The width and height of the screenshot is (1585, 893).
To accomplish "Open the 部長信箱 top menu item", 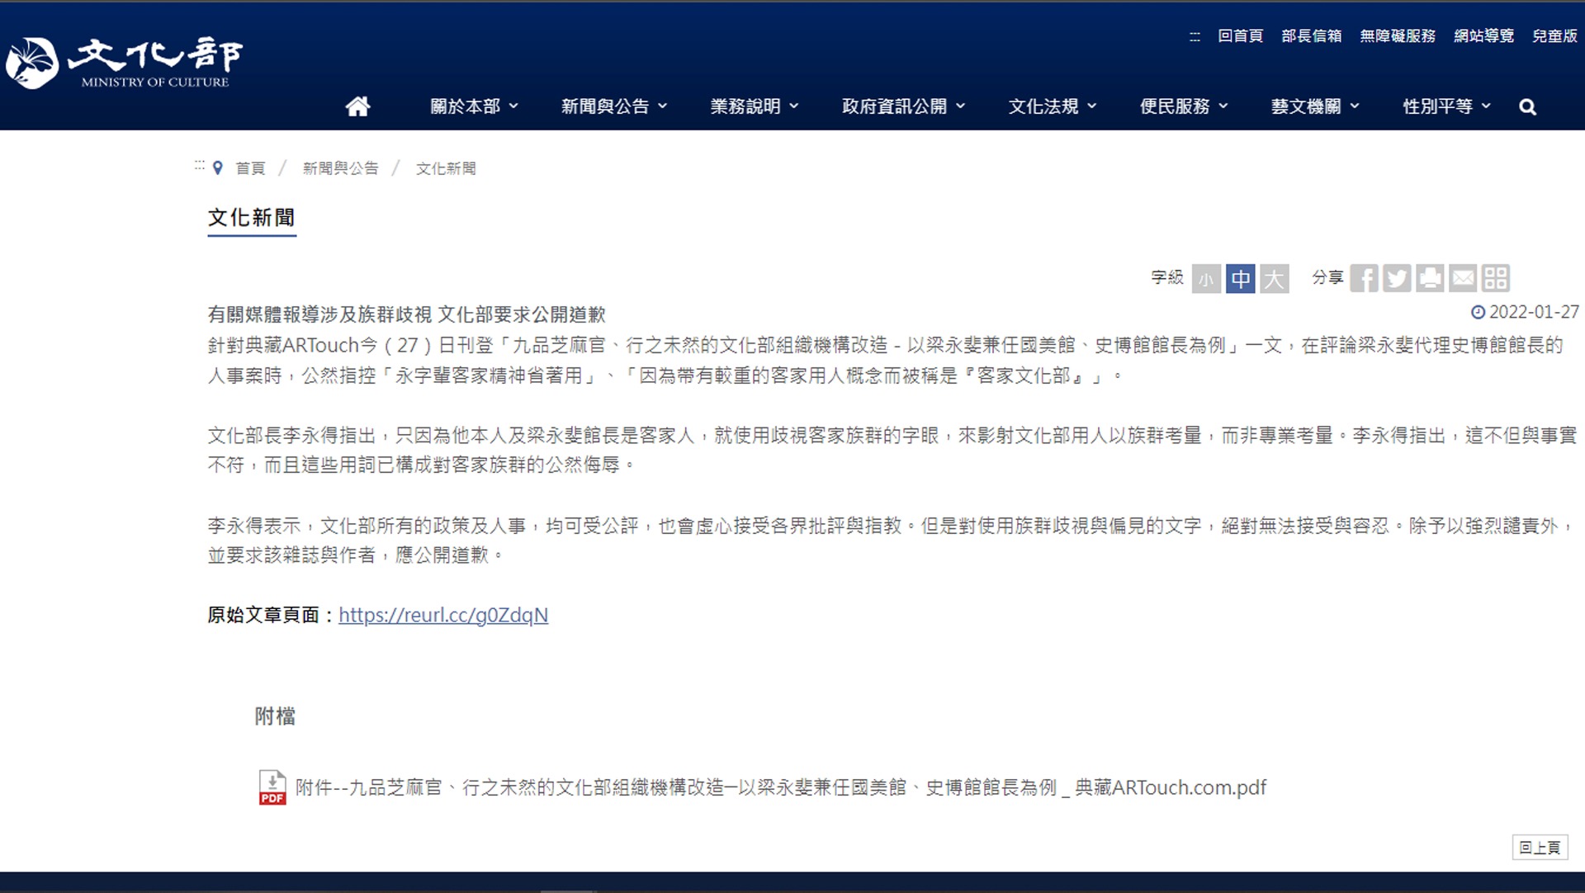I will tap(1311, 35).
